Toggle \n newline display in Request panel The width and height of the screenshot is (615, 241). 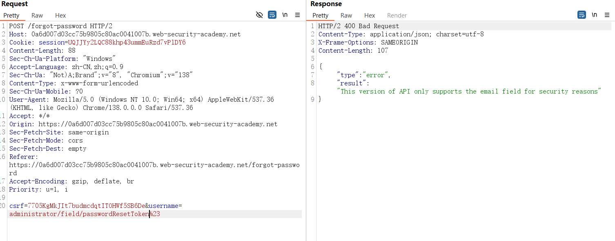[285, 15]
